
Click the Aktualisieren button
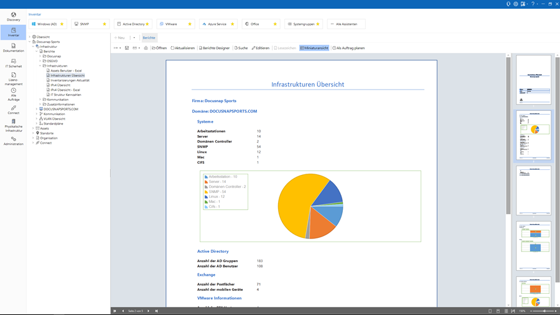[183, 48]
